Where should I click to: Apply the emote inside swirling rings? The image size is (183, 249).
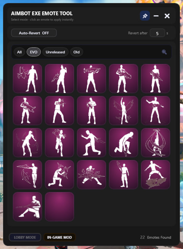[x=156, y=143]
